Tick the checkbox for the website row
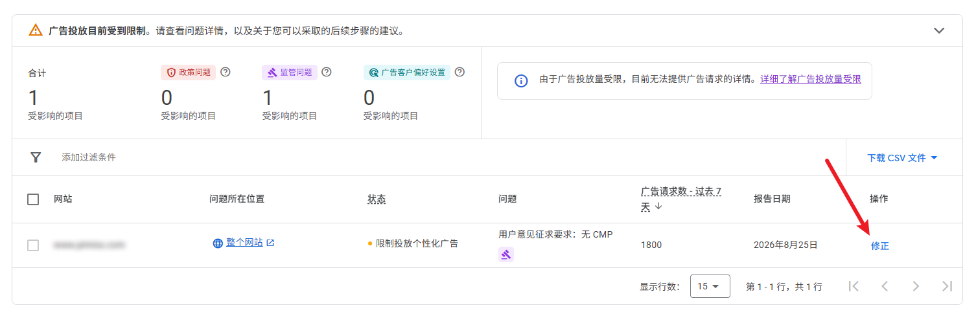Image resolution: width=976 pixels, height=314 pixels. (x=33, y=245)
